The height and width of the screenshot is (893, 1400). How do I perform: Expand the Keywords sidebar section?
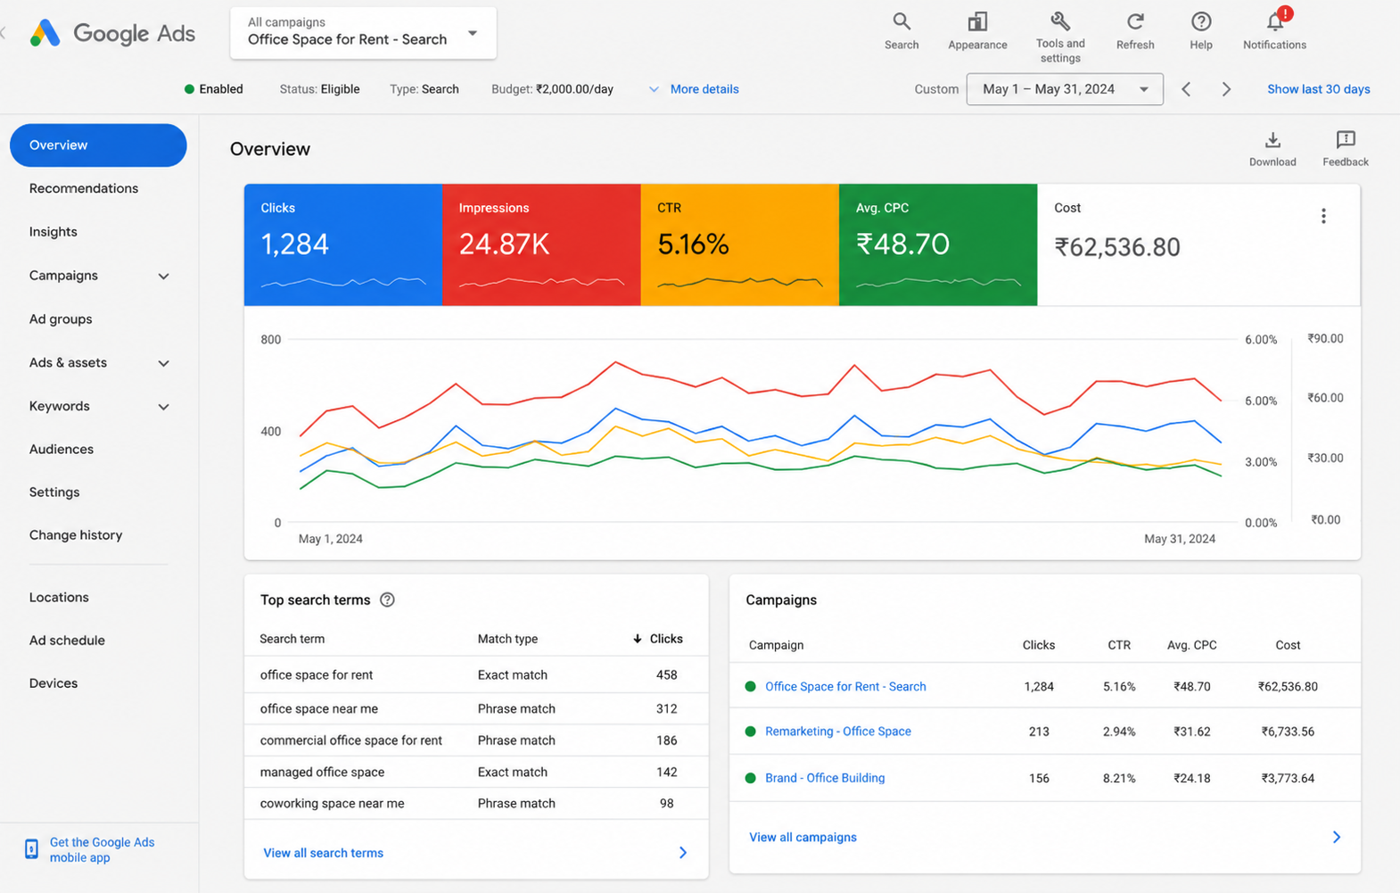tap(163, 407)
